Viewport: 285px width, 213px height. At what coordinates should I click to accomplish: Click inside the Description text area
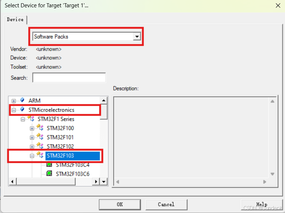tap(191, 138)
